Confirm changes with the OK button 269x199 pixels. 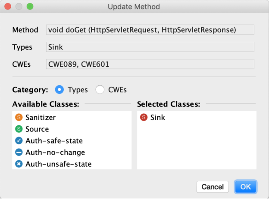pyautogui.click(x=245, y=187)
